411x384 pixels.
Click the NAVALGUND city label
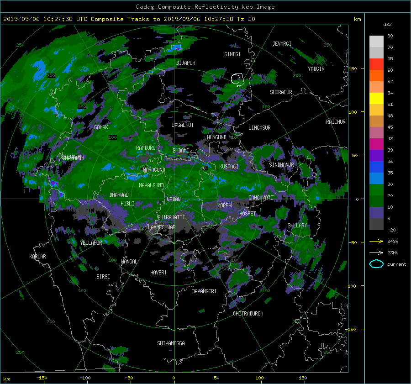[x=151, y=185]
